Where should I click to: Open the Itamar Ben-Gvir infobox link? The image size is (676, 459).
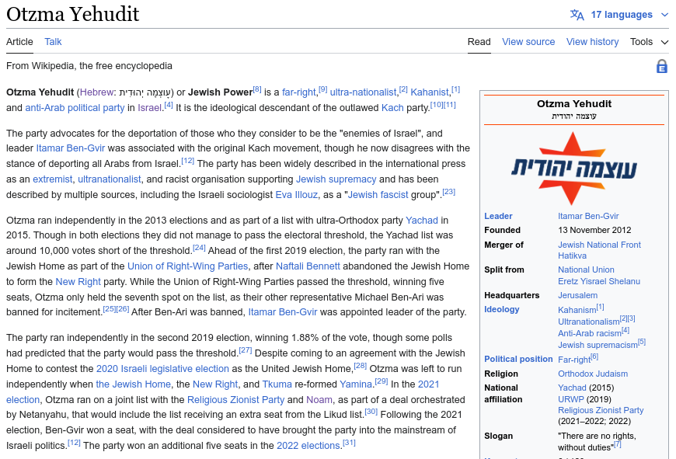588,216
